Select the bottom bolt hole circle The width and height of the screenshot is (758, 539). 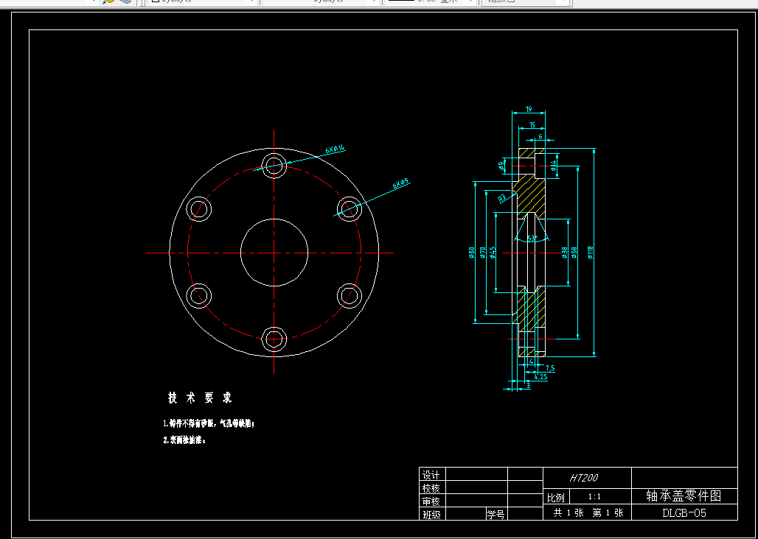pos(274,339)
